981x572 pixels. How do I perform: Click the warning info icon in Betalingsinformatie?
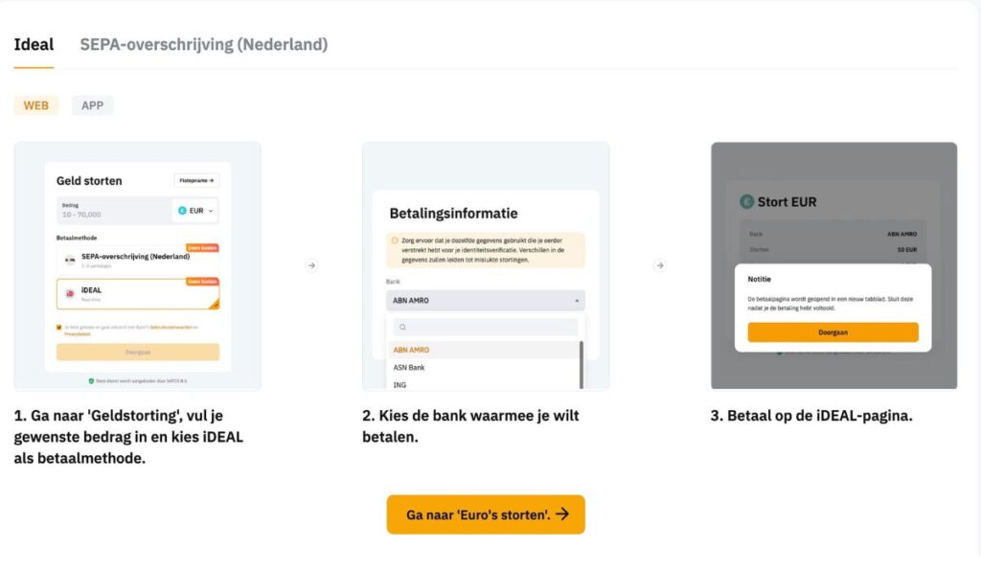pyautogui.click(x=395, y=240)
